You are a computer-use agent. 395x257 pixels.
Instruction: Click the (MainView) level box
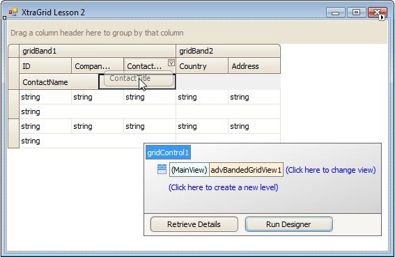tap(189, 170)
